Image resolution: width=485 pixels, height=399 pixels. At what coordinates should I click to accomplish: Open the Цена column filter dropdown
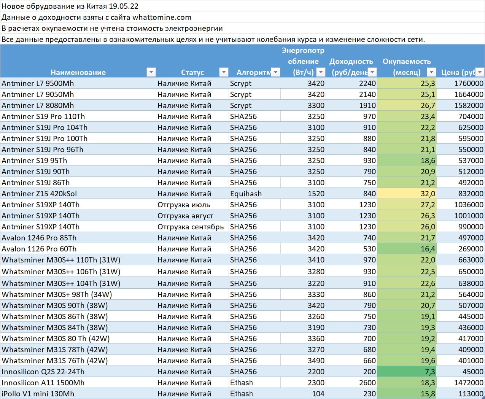[480, 72]
